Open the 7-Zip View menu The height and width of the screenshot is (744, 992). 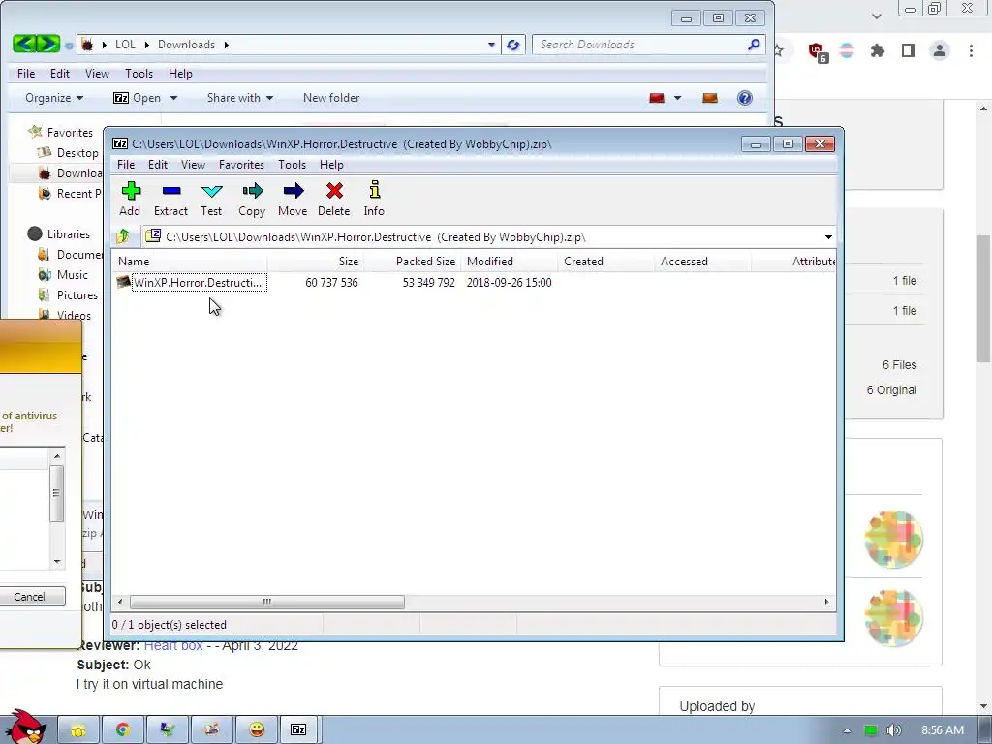(x=193, y=165)
